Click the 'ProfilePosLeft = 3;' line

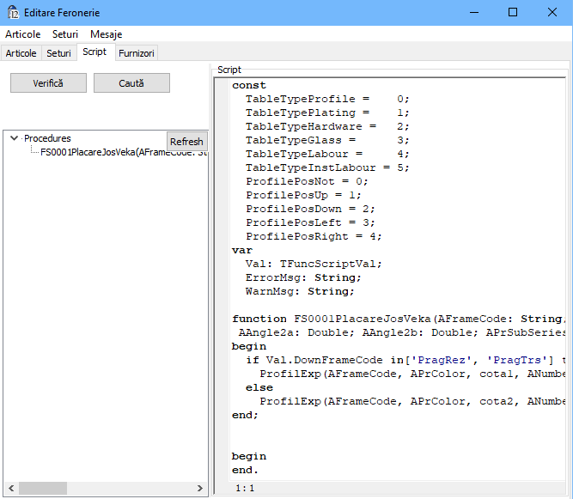coord(310,222)
